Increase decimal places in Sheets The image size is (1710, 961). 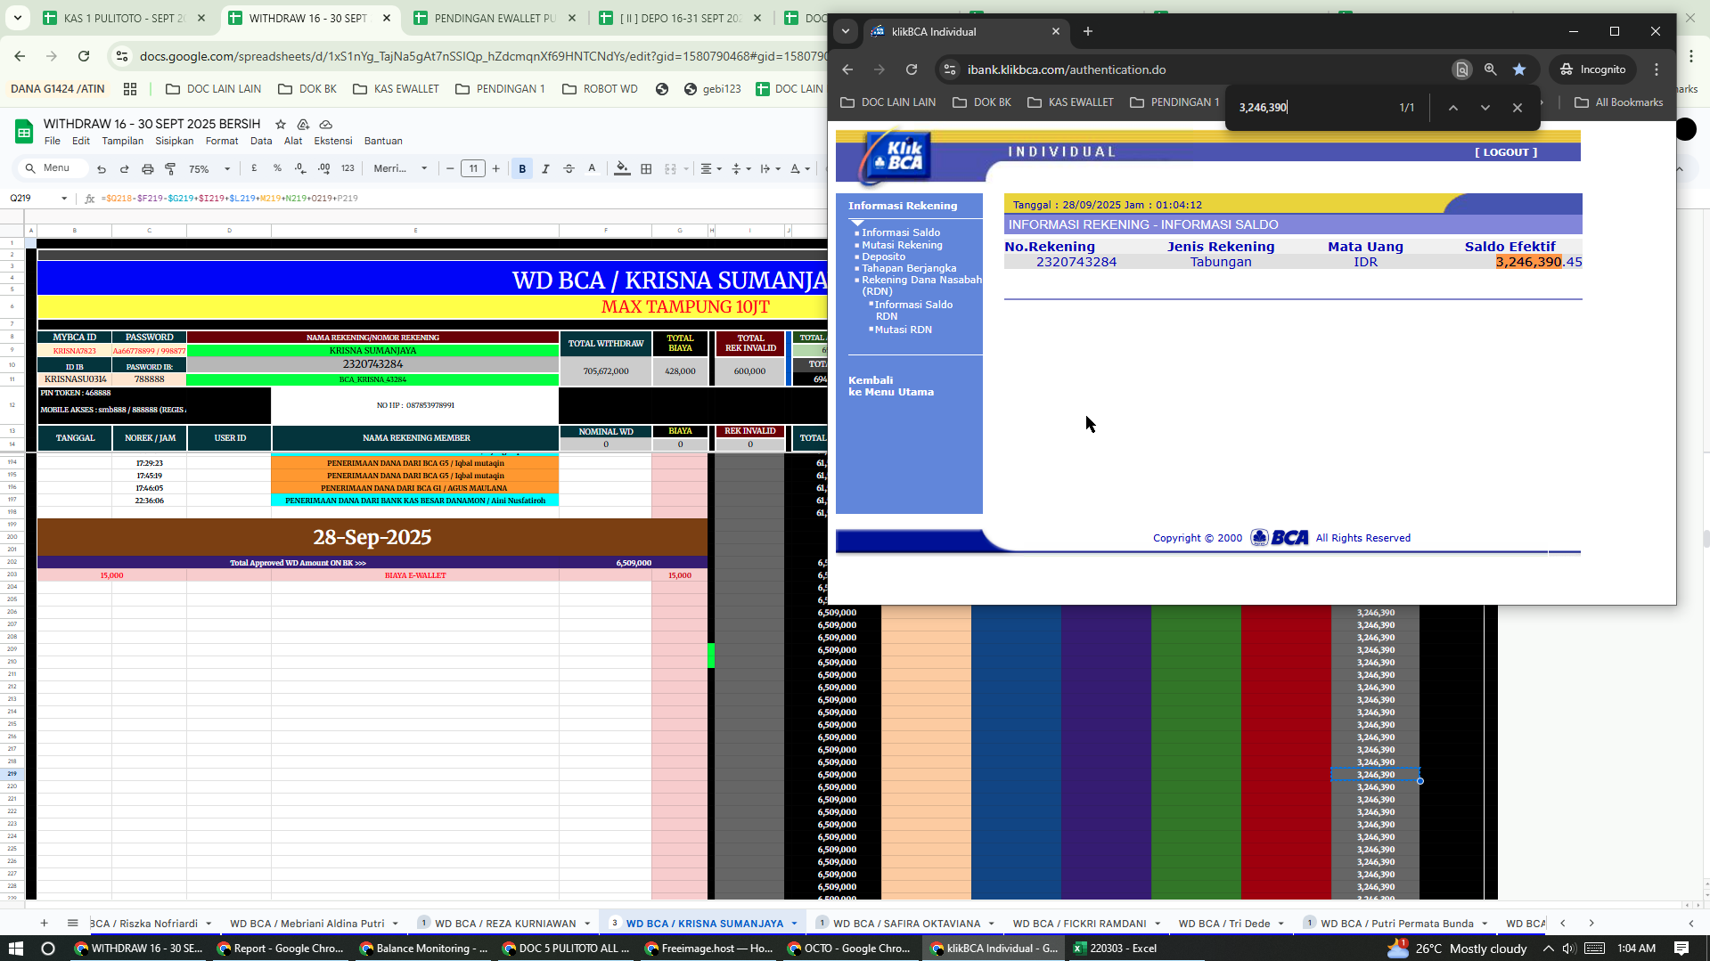323,168
